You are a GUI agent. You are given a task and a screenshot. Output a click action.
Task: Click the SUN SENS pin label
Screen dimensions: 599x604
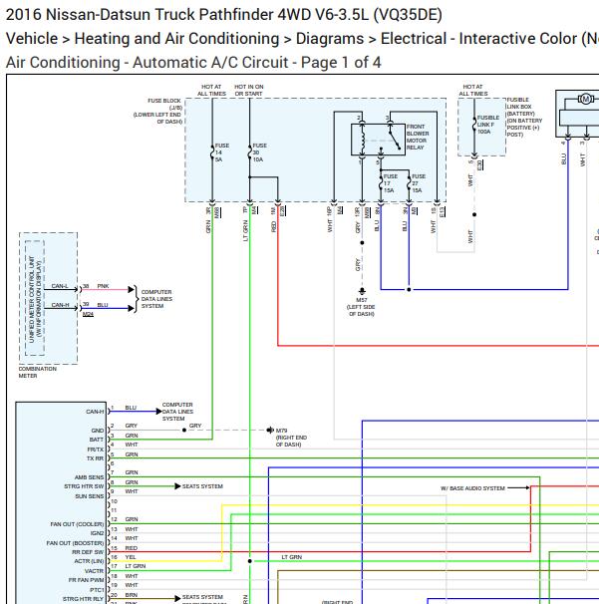(89, 496)
